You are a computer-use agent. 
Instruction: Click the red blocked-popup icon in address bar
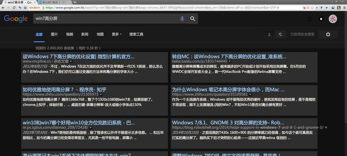point(304,8)
